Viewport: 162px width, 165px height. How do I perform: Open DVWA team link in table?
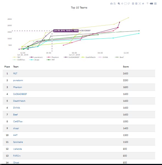pos(16,108)
